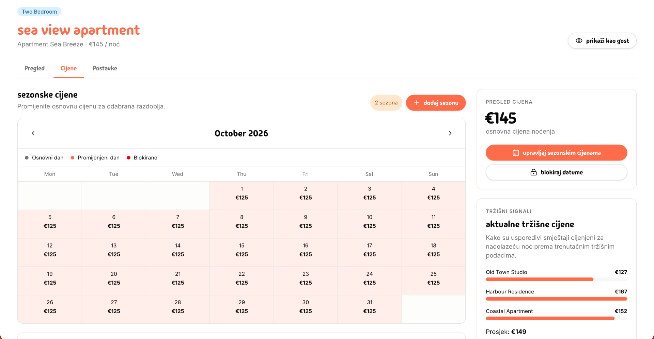Select the Cijene tab
654x339 pixels.
[68, 68]
